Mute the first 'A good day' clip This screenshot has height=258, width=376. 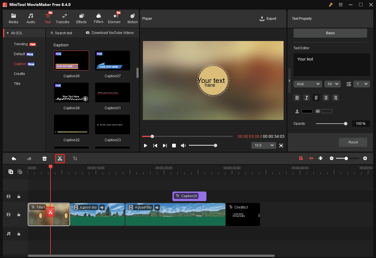pos(102,207)
